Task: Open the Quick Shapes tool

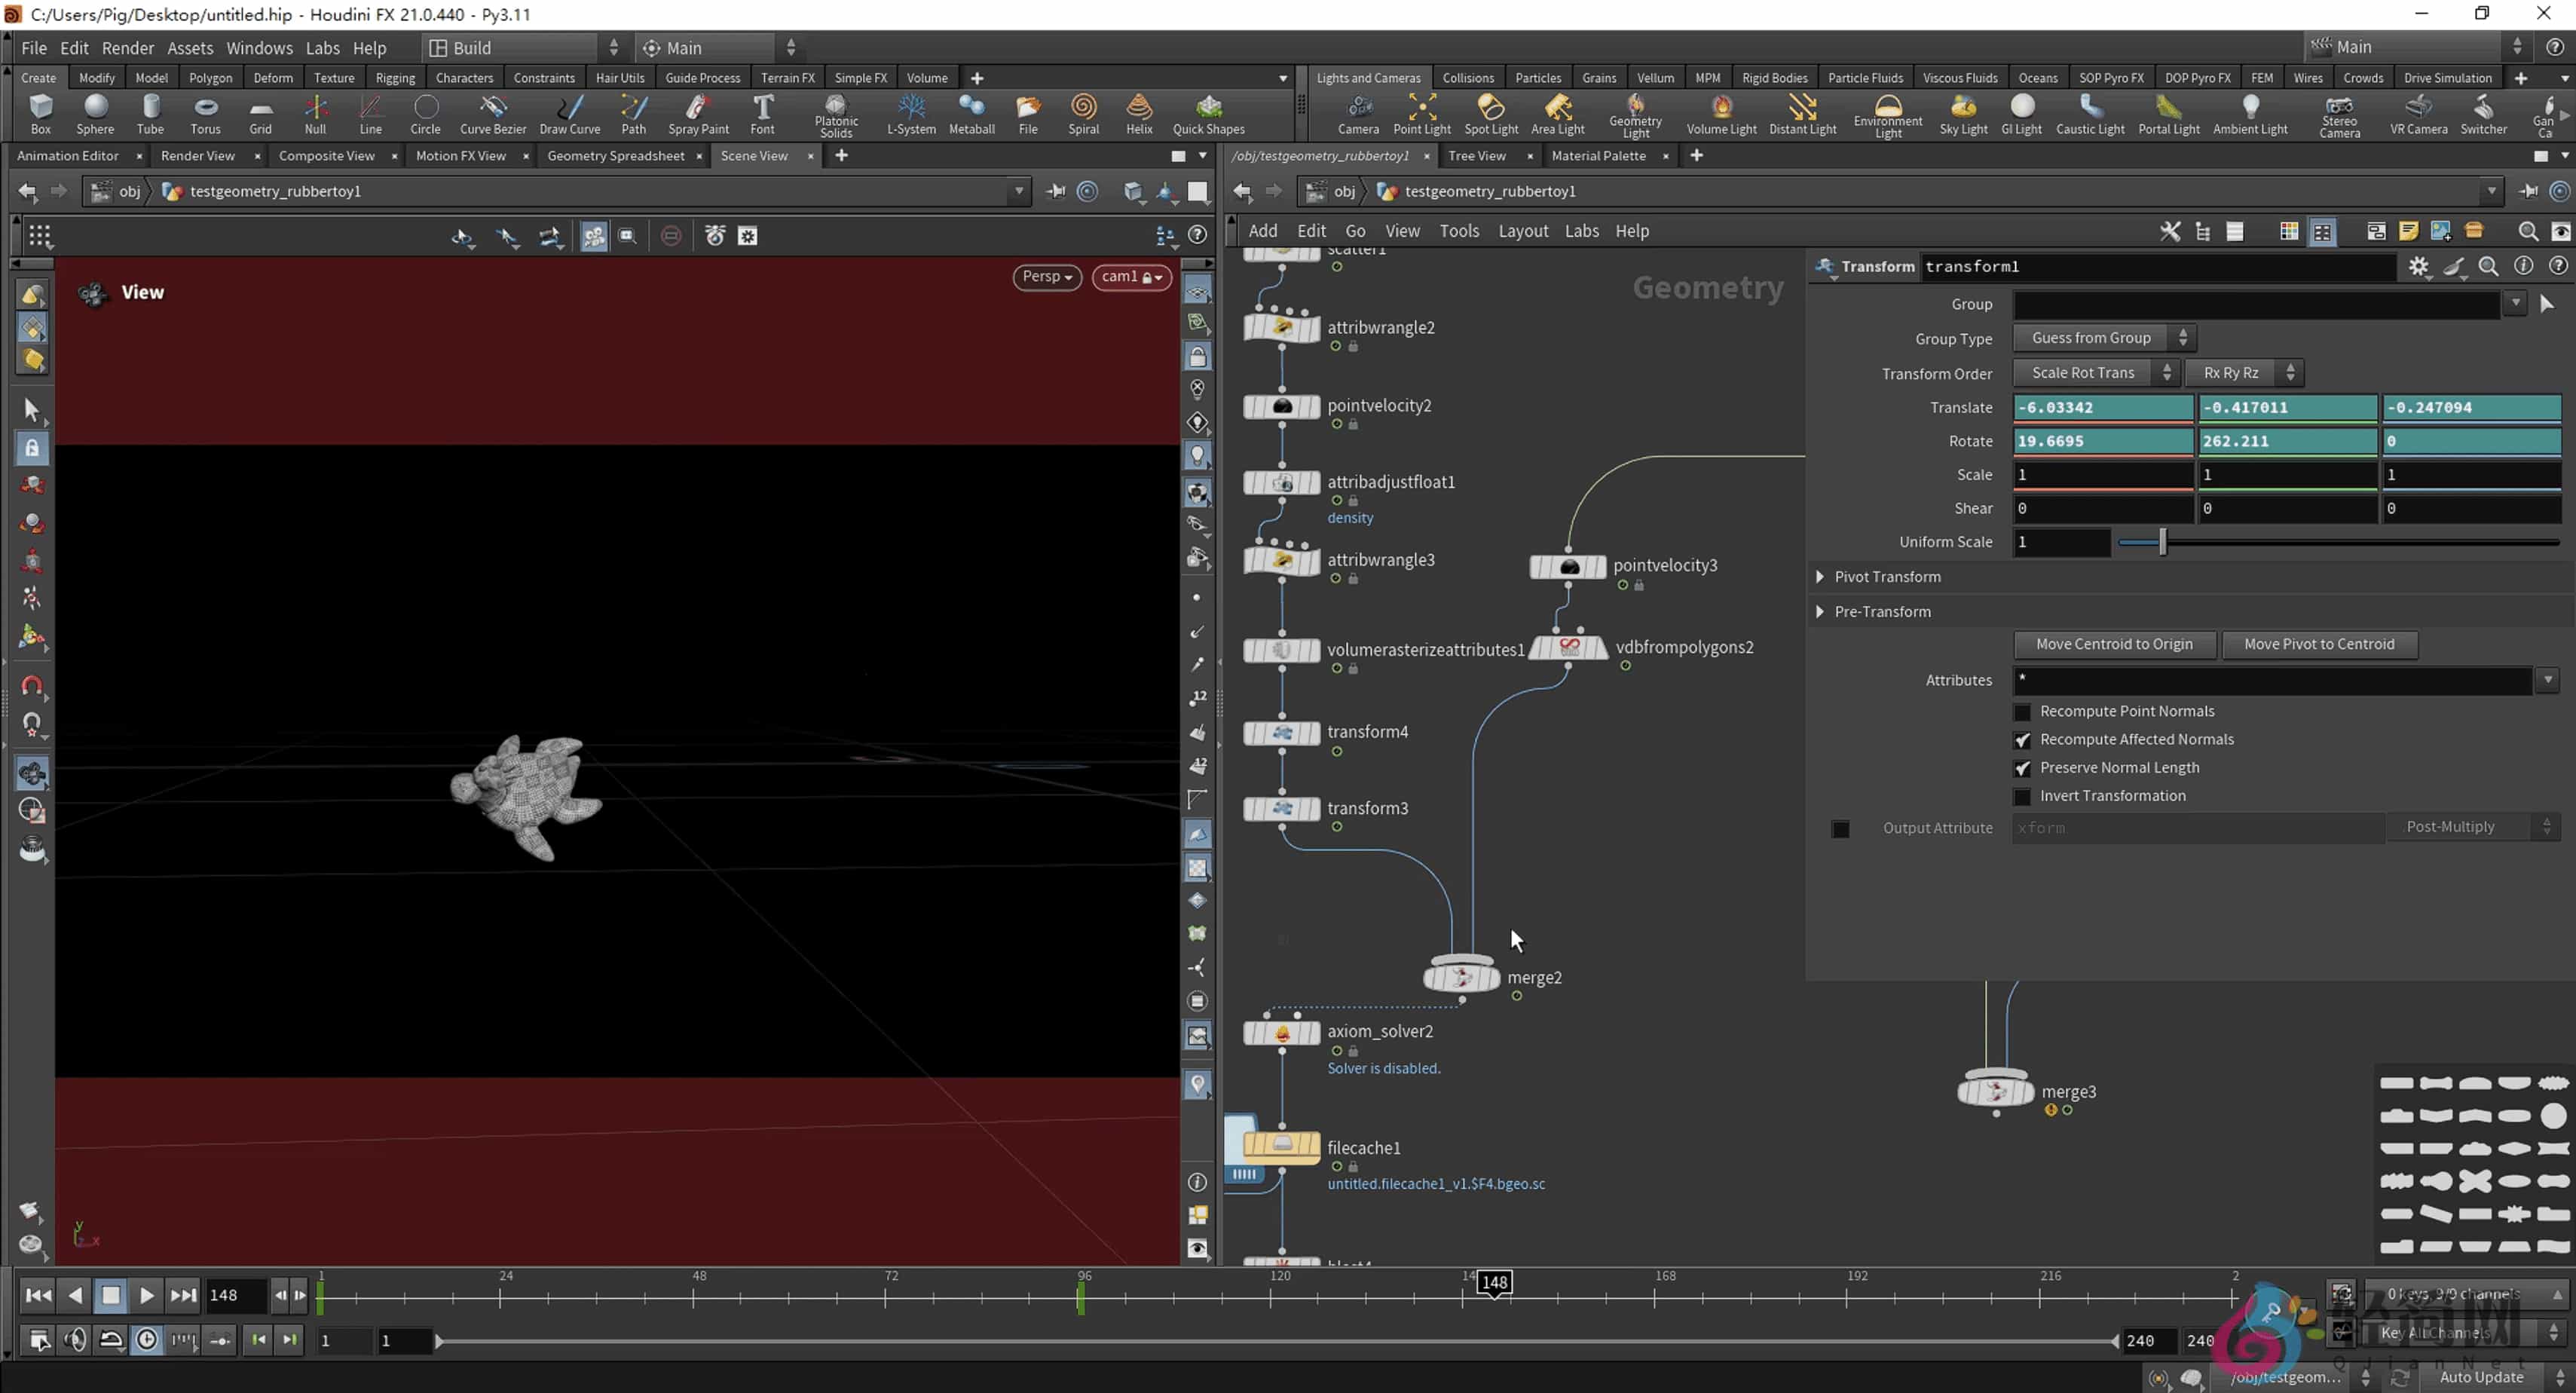Action: [x=1209, y=113]
